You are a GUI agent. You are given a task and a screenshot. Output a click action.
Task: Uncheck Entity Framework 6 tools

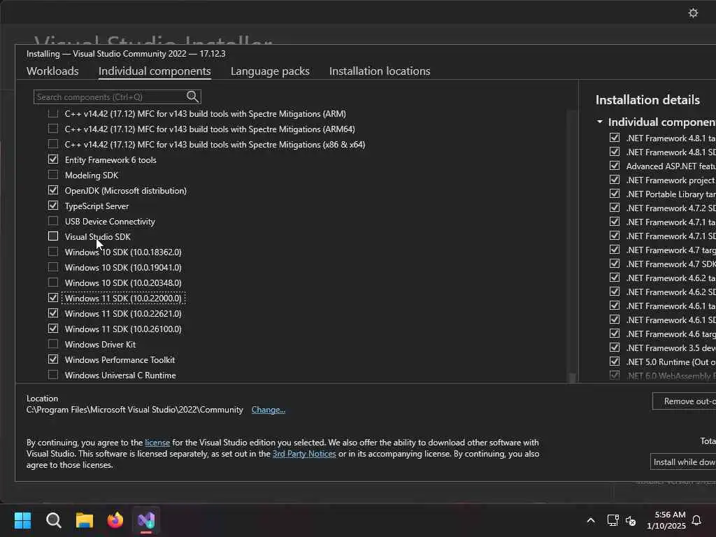tap(53, 159)
